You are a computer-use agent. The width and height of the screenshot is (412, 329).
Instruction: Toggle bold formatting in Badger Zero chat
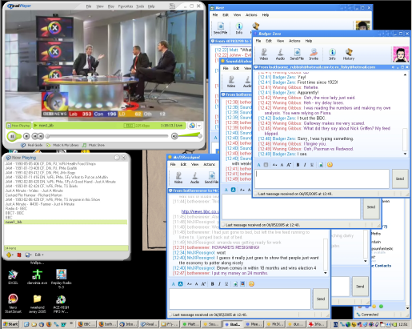click(x=298, y=165)
